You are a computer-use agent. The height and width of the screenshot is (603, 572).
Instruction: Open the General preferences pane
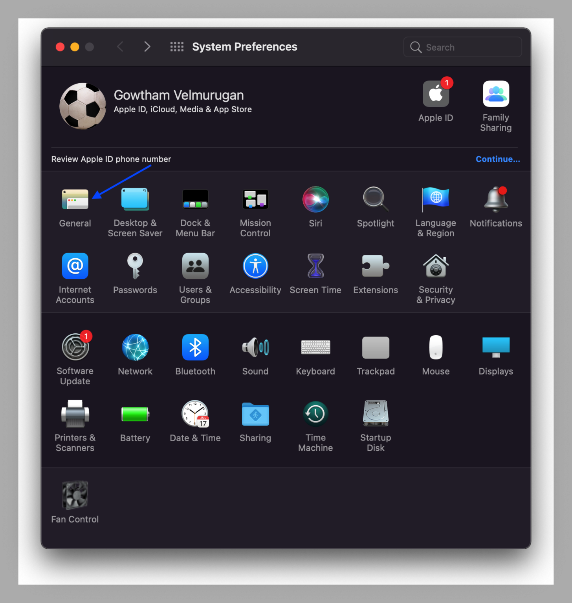[x=75, y=199]
